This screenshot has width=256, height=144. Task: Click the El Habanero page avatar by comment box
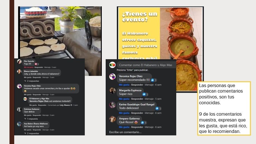[x=112, y=65]
